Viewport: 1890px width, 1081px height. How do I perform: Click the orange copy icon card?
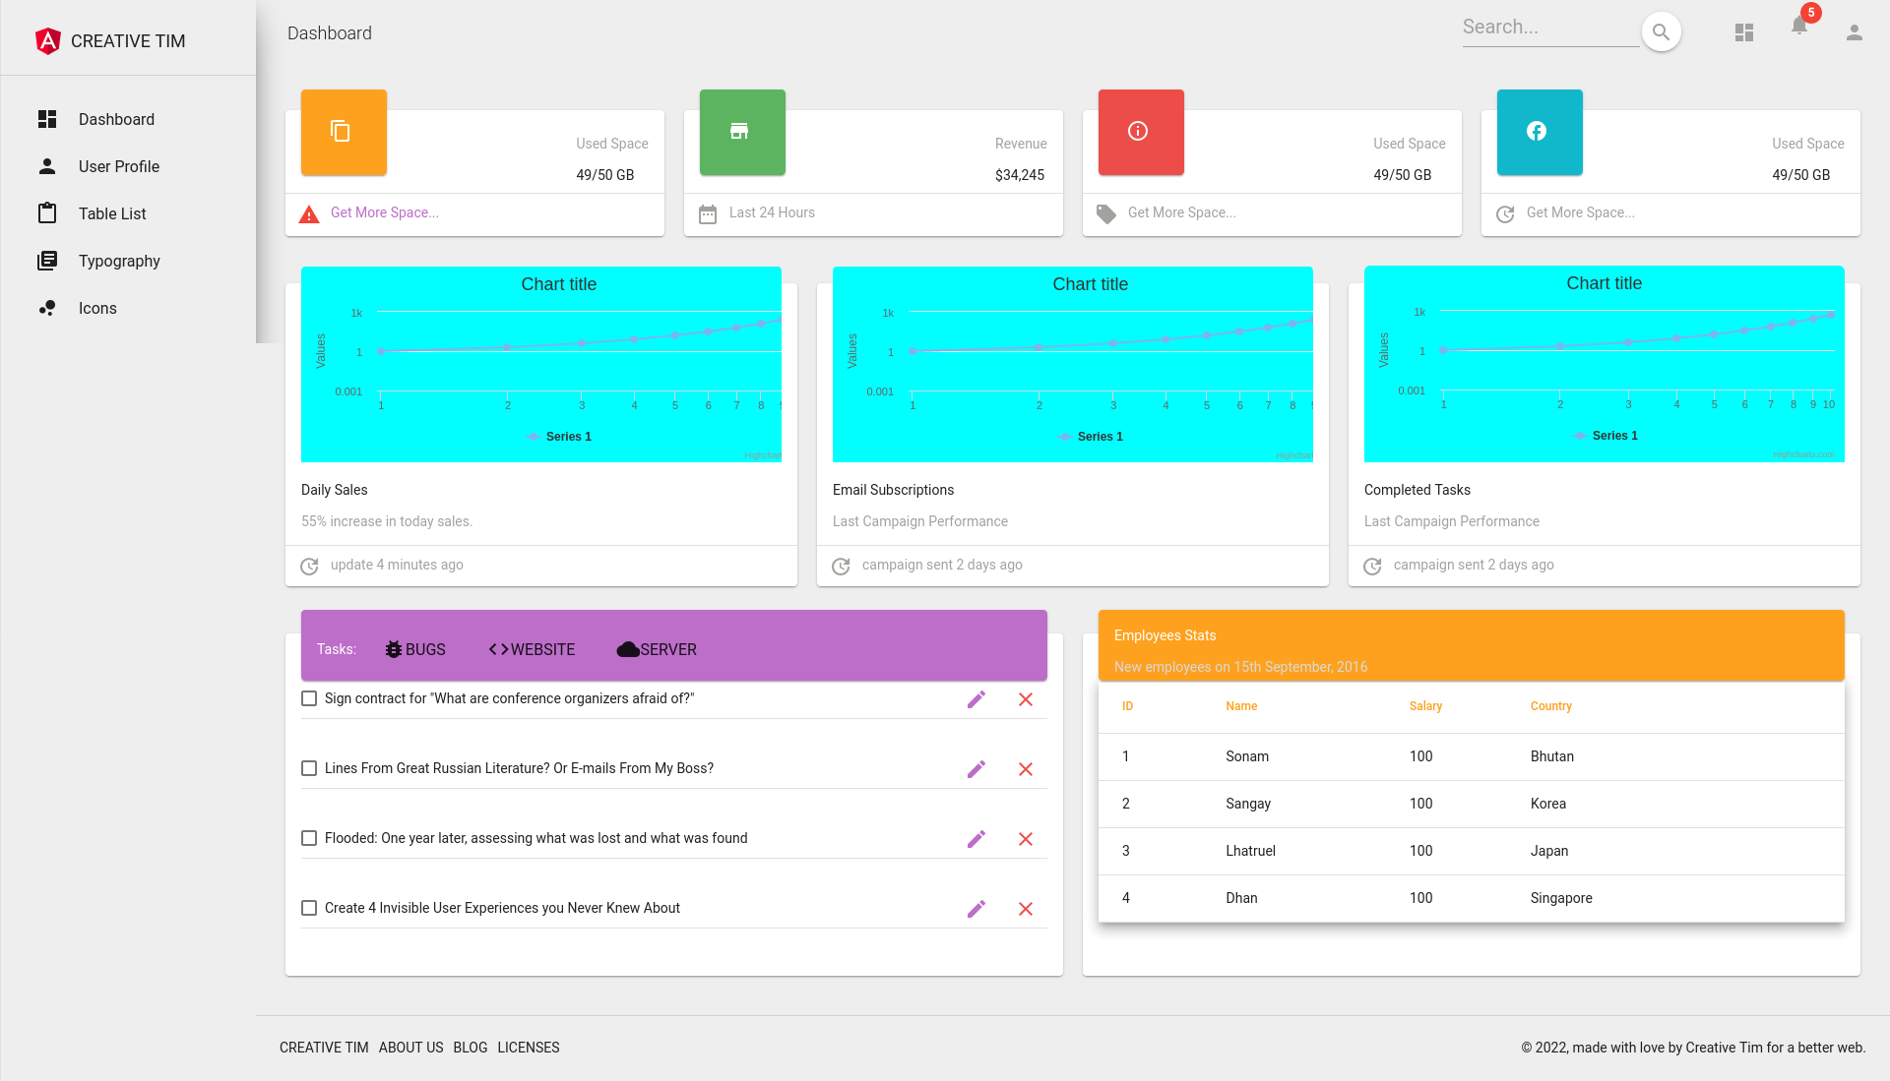click(344, 132)
